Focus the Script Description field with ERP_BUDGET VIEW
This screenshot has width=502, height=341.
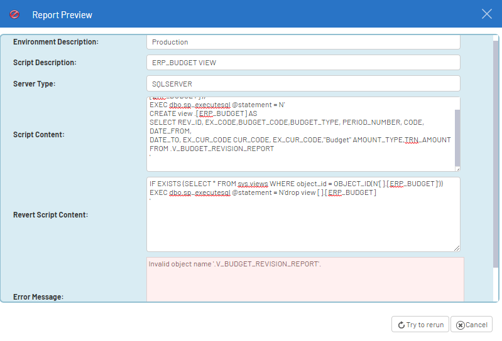[x=303, y=63]
